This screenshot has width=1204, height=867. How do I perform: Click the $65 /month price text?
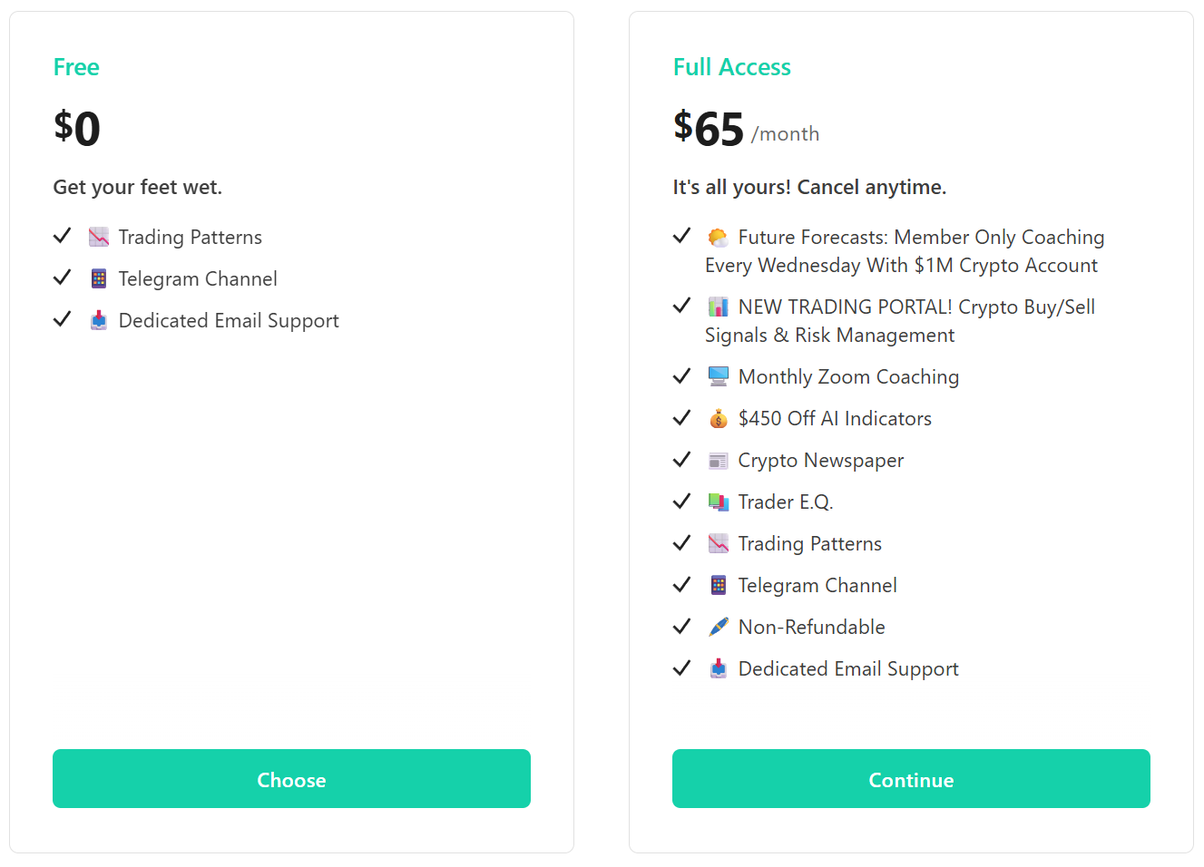[x=744, y=129]
